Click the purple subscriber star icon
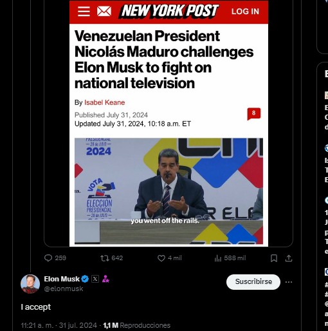 [x=105, y=279]
